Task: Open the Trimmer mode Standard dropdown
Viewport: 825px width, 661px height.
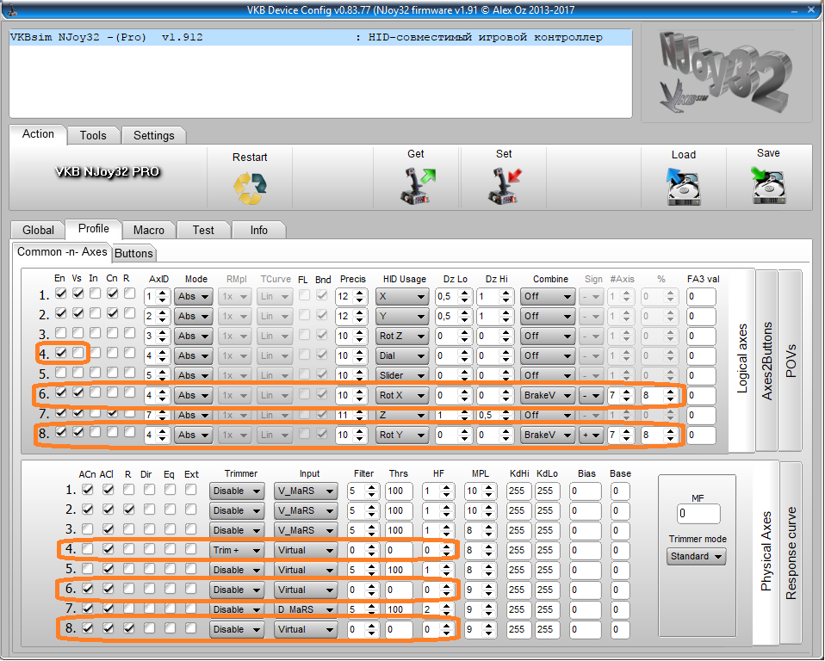Action: point(696,557)
